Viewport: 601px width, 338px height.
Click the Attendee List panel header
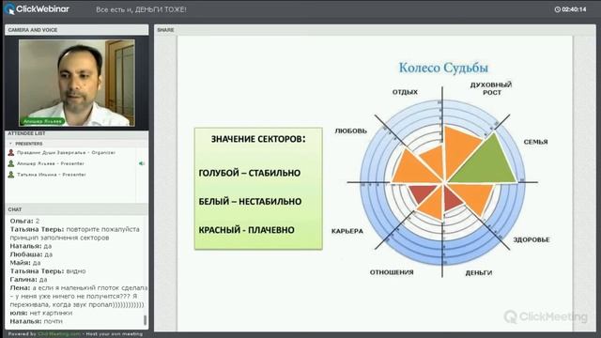click(76, 133)
